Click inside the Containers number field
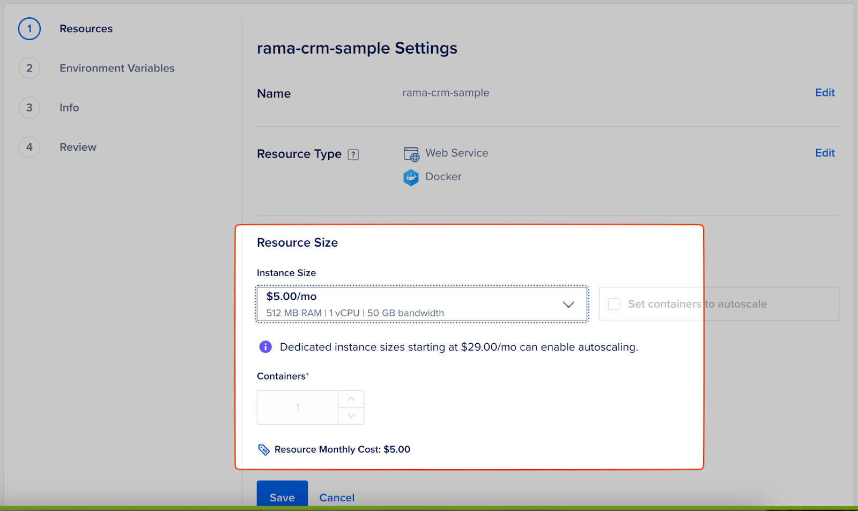858x511 pixels. pos(298,408)
